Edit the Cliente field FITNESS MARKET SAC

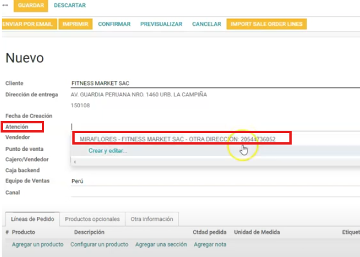[x=215, y=83]
